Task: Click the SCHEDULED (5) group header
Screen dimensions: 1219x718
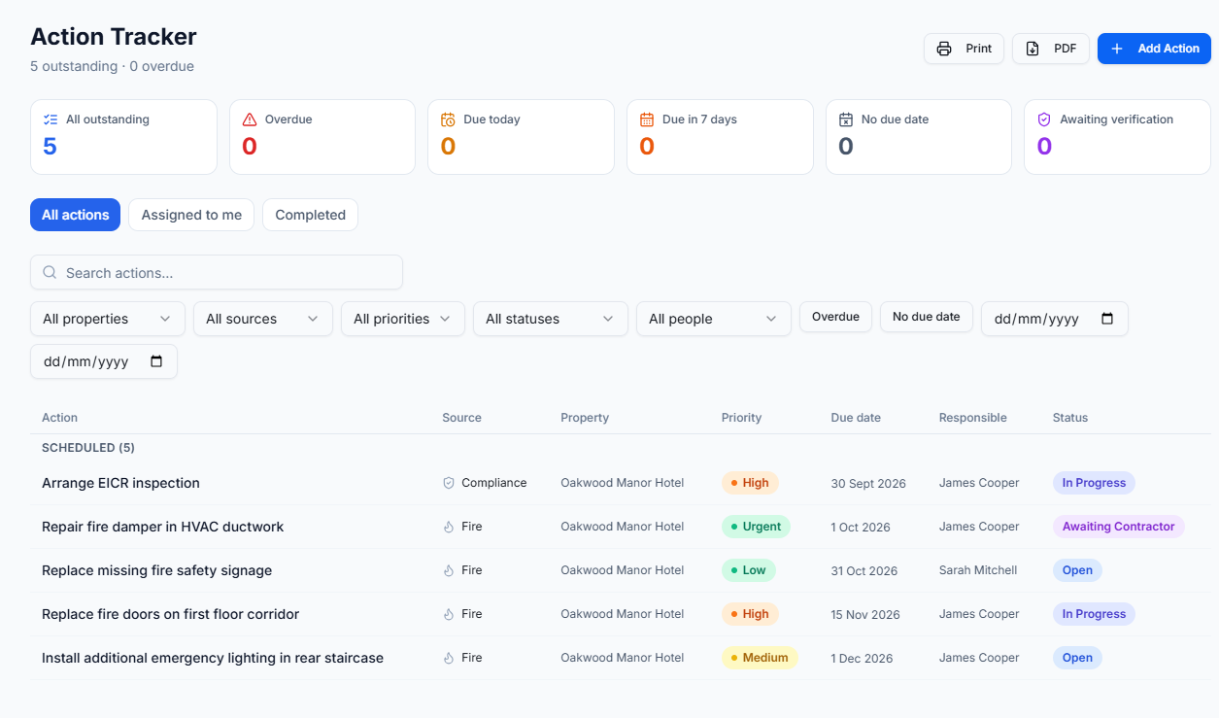Action: coord(88,448)
